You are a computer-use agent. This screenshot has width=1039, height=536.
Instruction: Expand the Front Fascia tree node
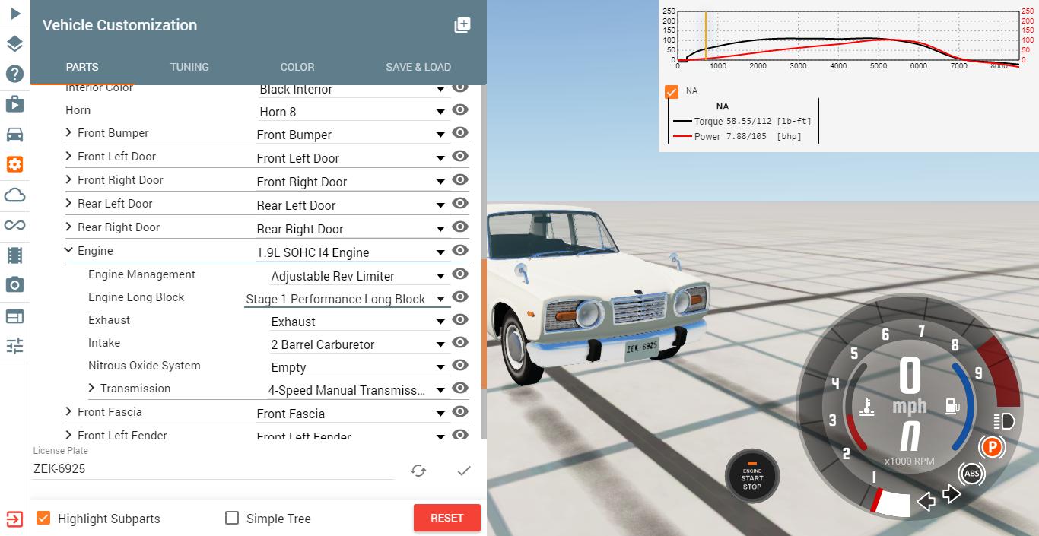tap(68, 411)
